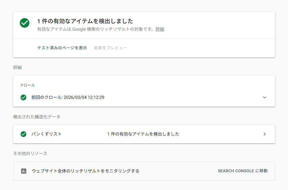Click the main heading 1 件の有効なアイテムを検出しました
Screen dimensions: 288x190
[x=85, y=21]
